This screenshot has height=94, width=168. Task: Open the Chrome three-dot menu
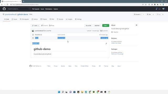166,5
